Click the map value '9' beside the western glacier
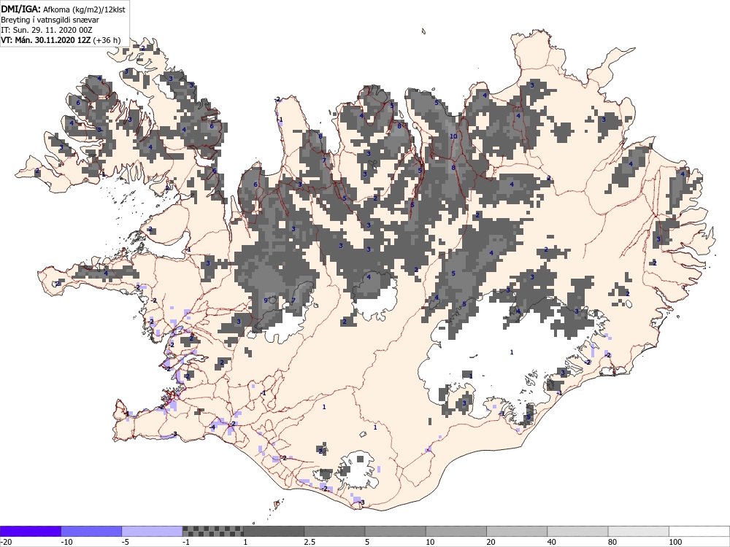Viewport: 730px width, 547px height. click(266, 300)
